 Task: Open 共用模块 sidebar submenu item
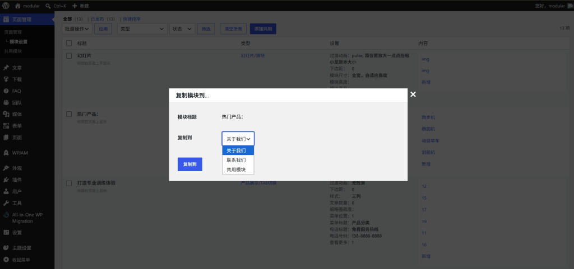(13, 51)
